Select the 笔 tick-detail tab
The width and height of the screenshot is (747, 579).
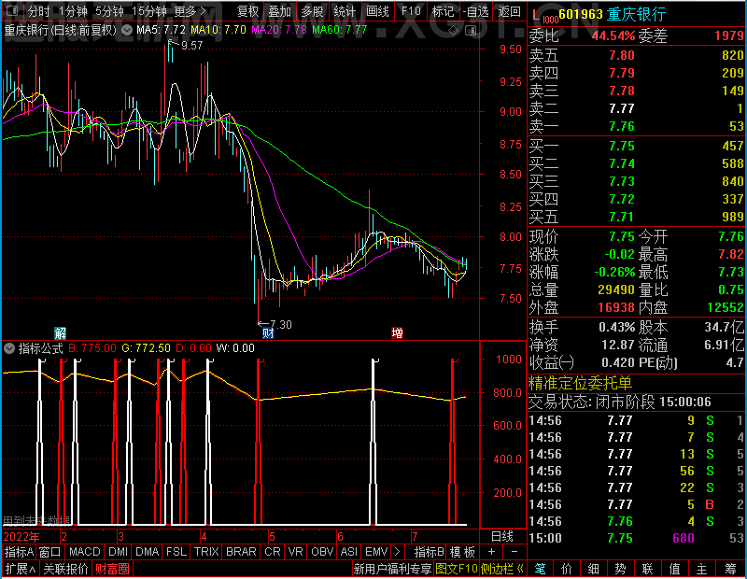point(540,569)
